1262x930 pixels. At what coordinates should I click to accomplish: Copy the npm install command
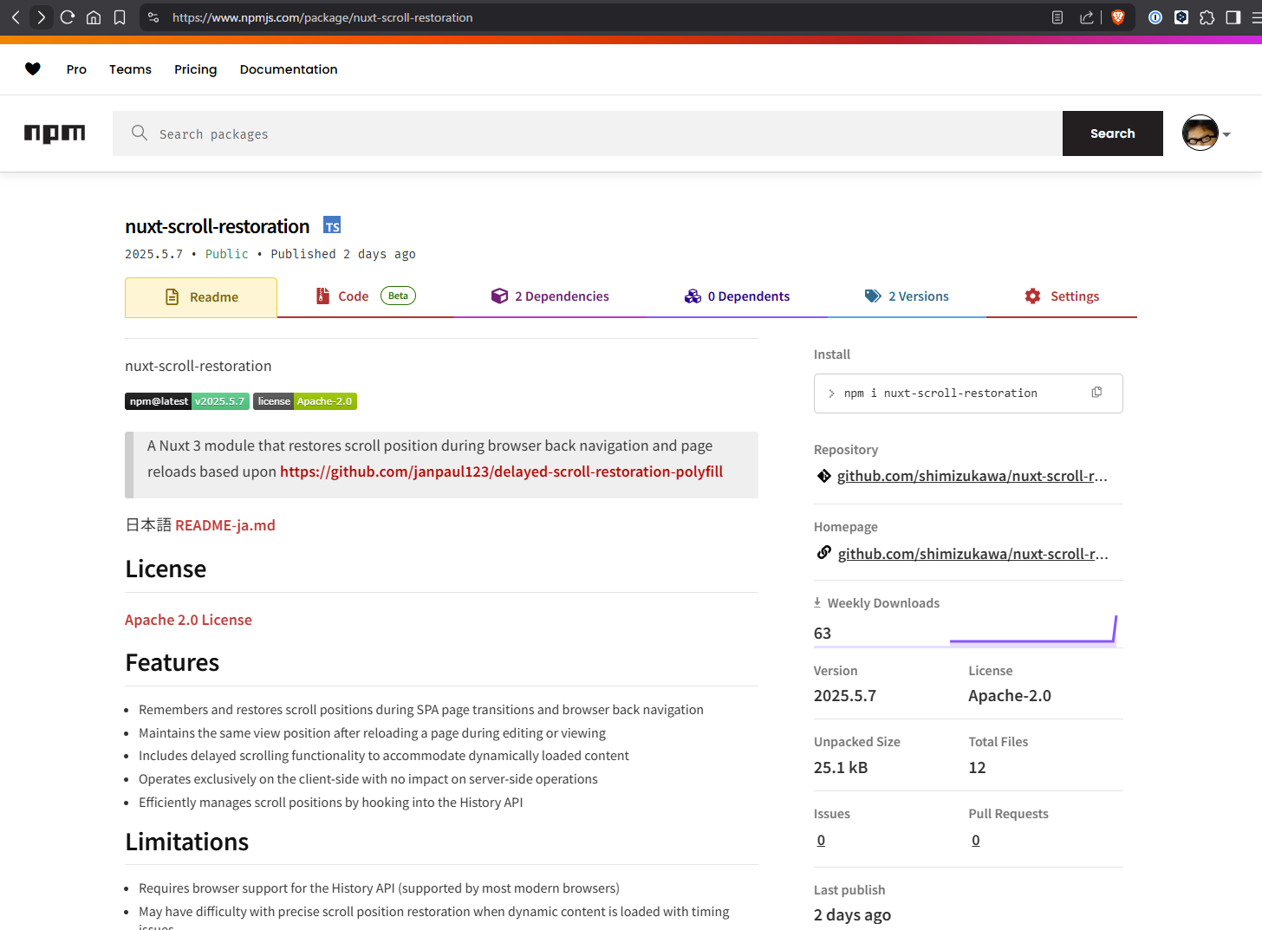click(1096, 393)
